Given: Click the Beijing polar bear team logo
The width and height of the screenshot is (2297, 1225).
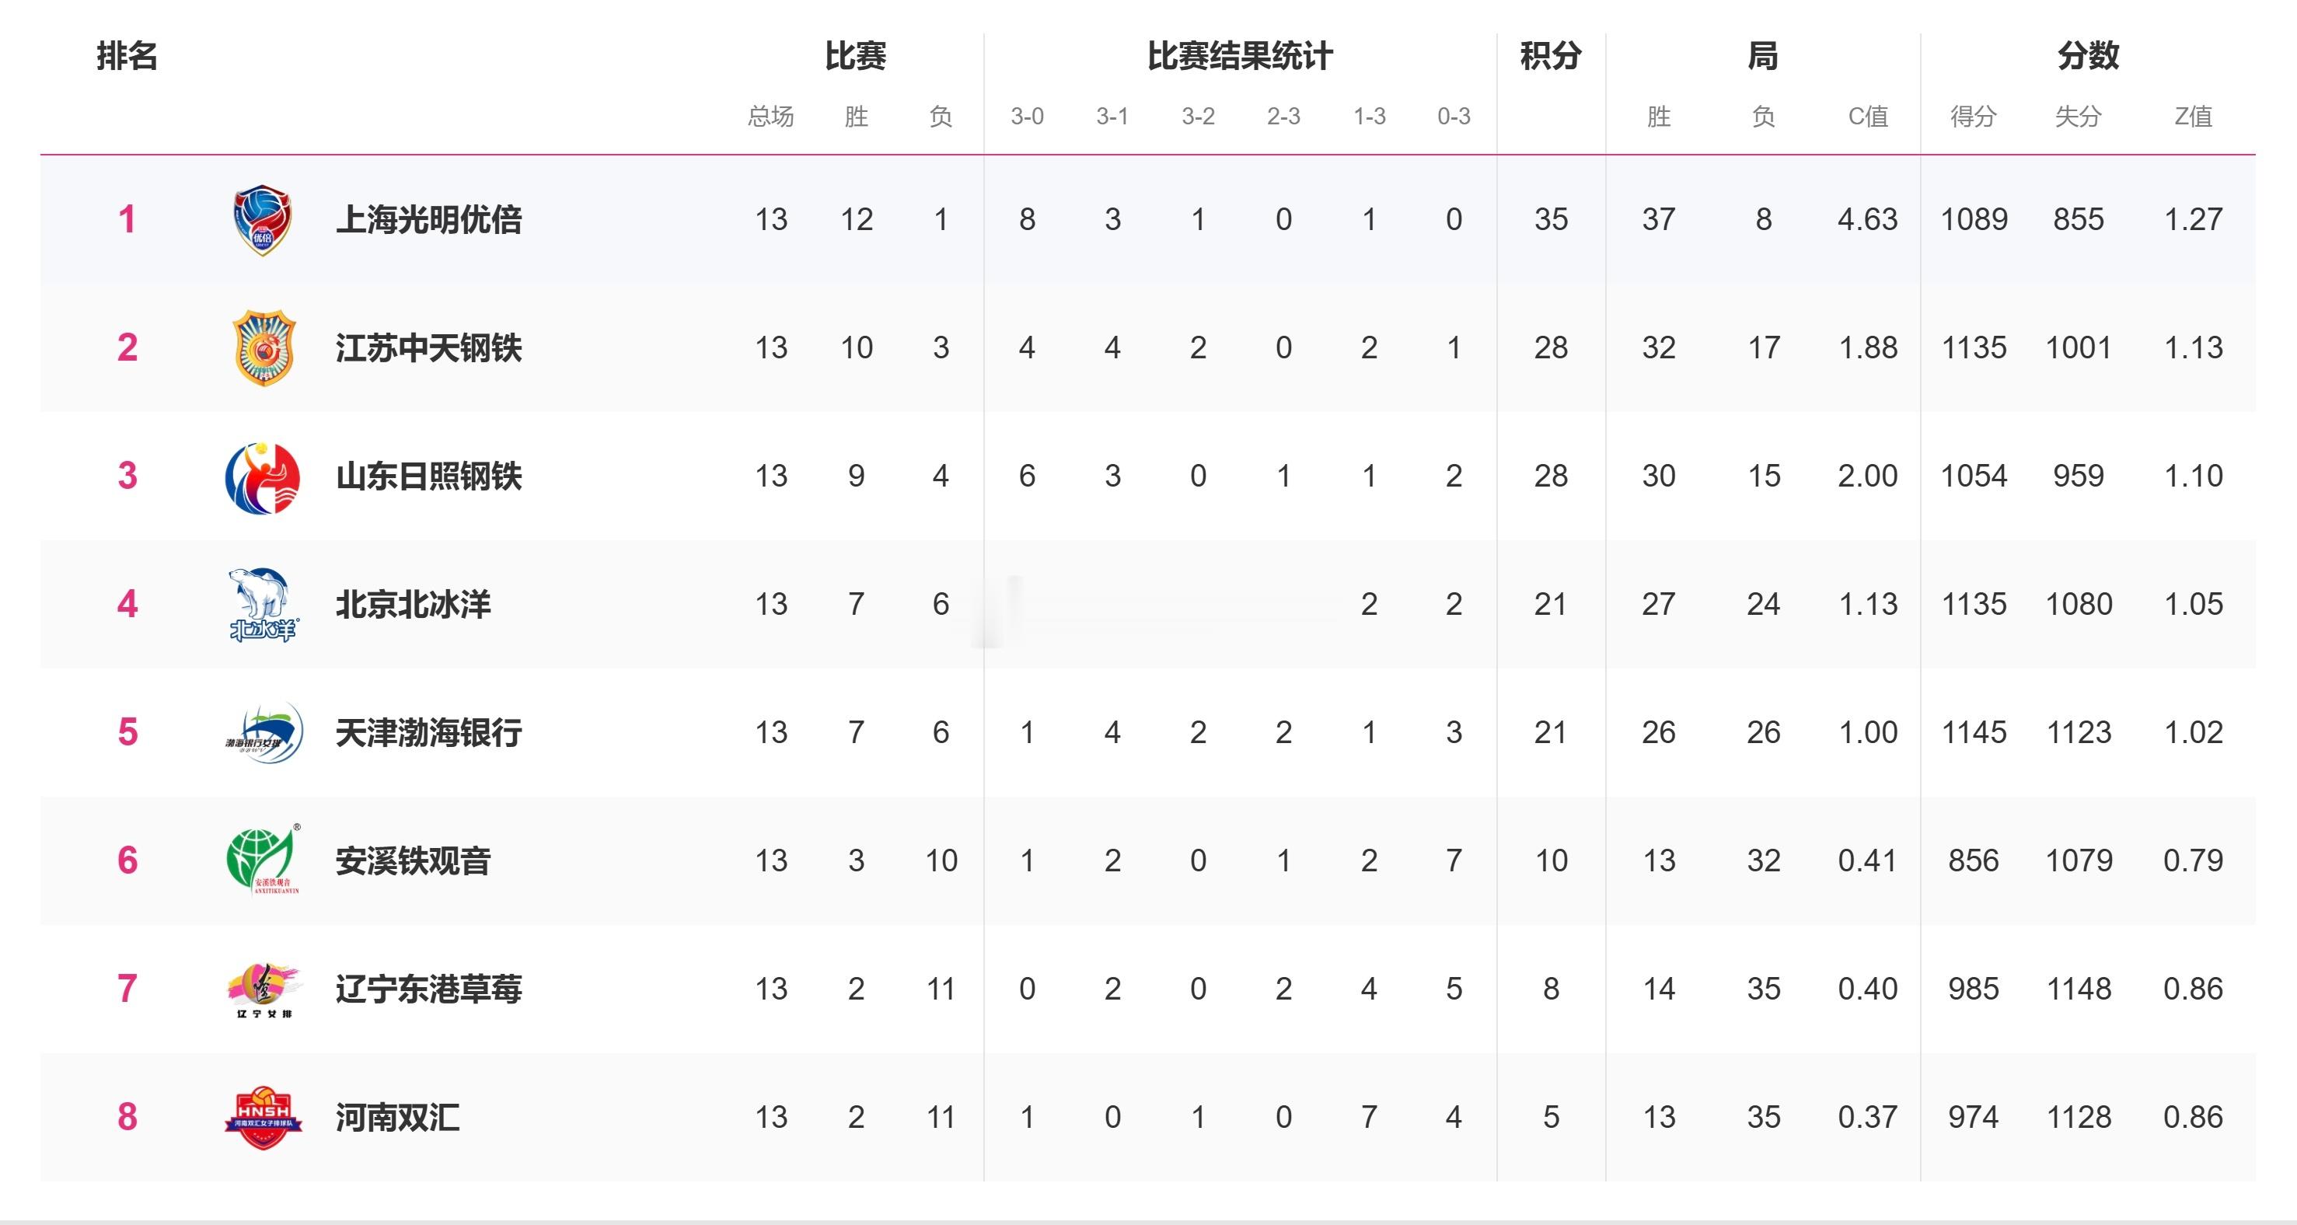Looking at the screenshot, I should (x=262, y=605).
